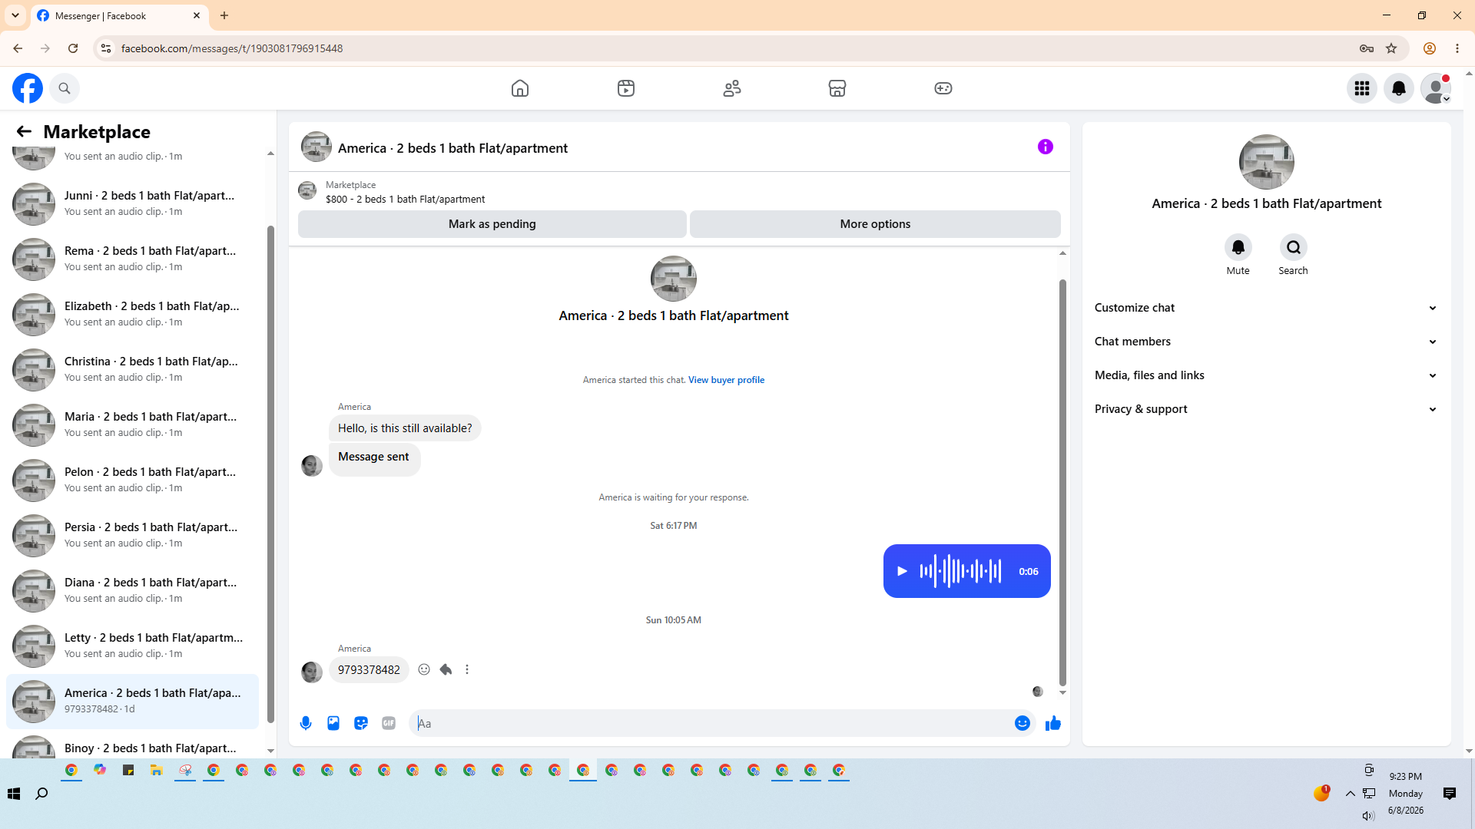The width and height of the screenshot is (1475, 829).
Task: Reload the page
Action: click(x=73, y=48)
